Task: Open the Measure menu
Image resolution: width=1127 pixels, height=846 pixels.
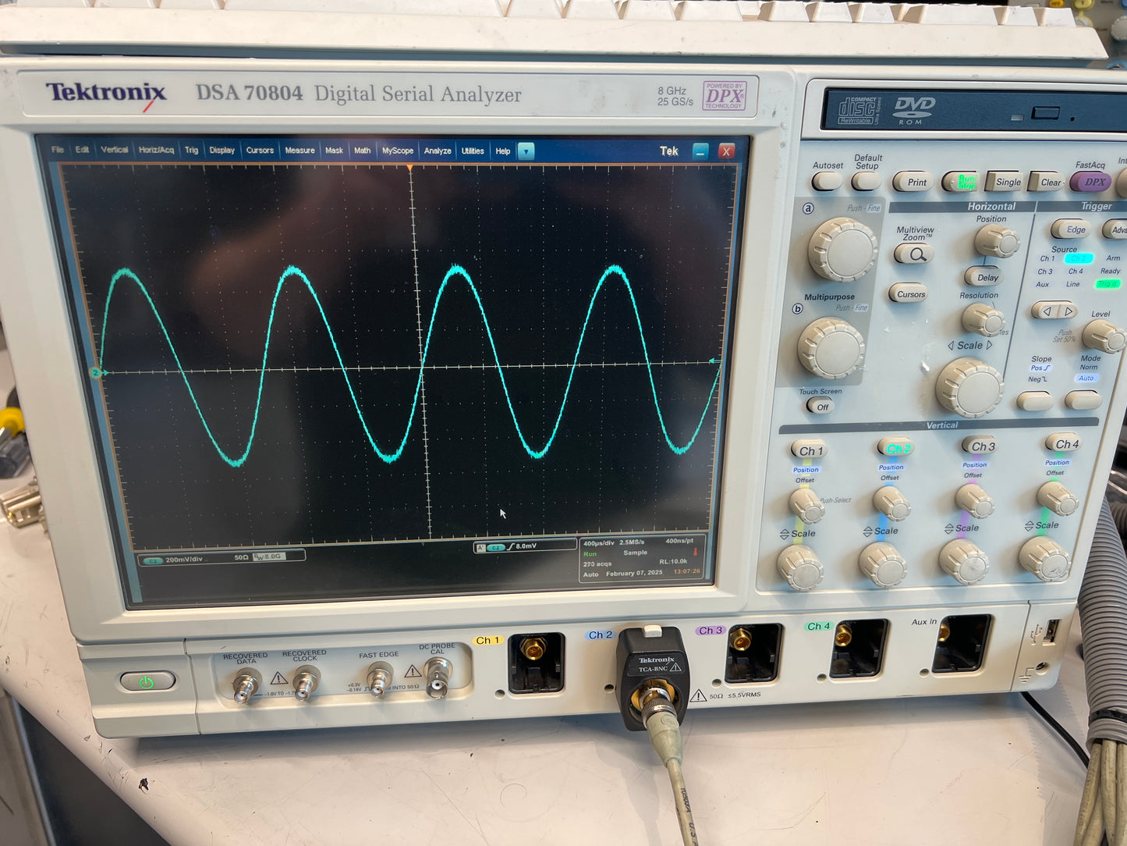Action: coord(299,151)
